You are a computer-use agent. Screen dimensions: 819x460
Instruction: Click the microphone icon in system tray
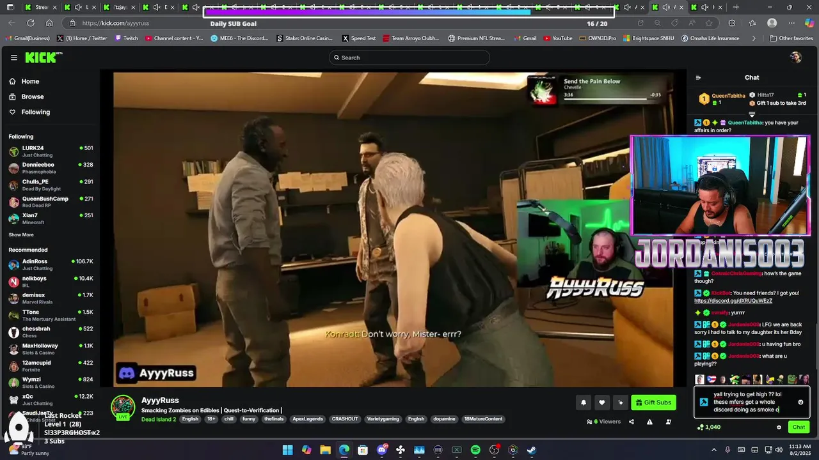728,450
